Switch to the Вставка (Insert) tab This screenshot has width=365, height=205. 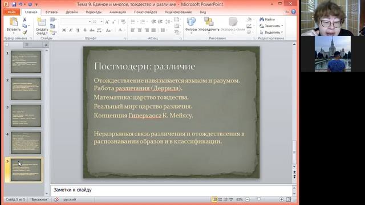click(51, 12)
